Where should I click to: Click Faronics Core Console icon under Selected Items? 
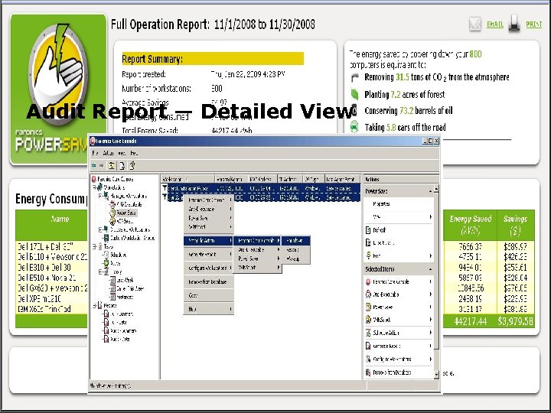[x=368, y=281]
